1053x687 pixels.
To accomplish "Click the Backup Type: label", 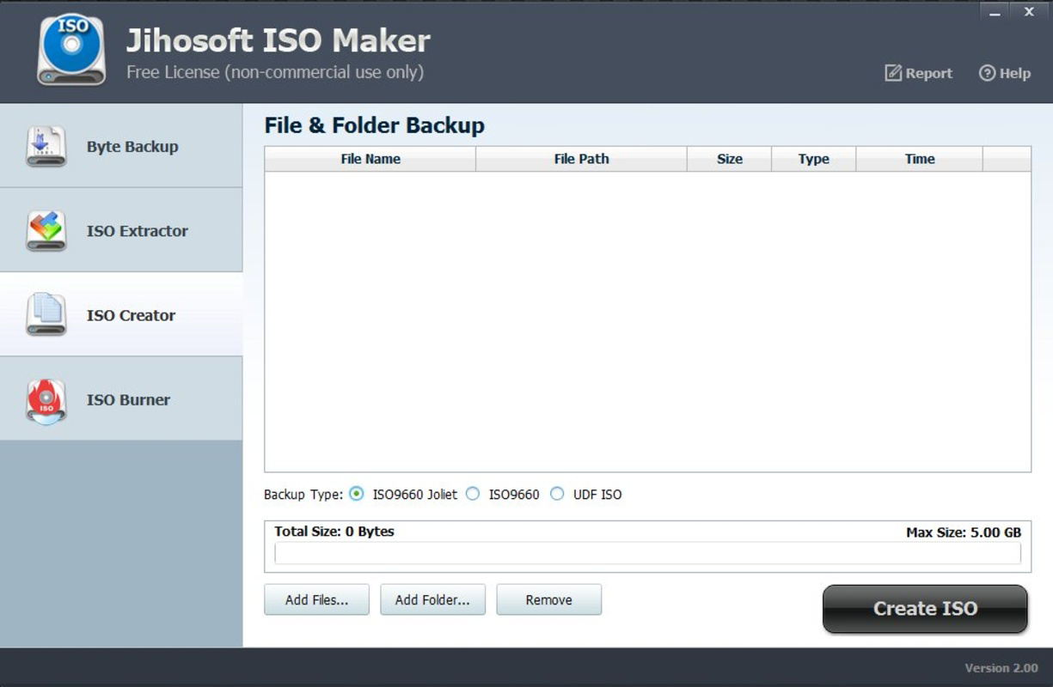I will pos(303,495).
